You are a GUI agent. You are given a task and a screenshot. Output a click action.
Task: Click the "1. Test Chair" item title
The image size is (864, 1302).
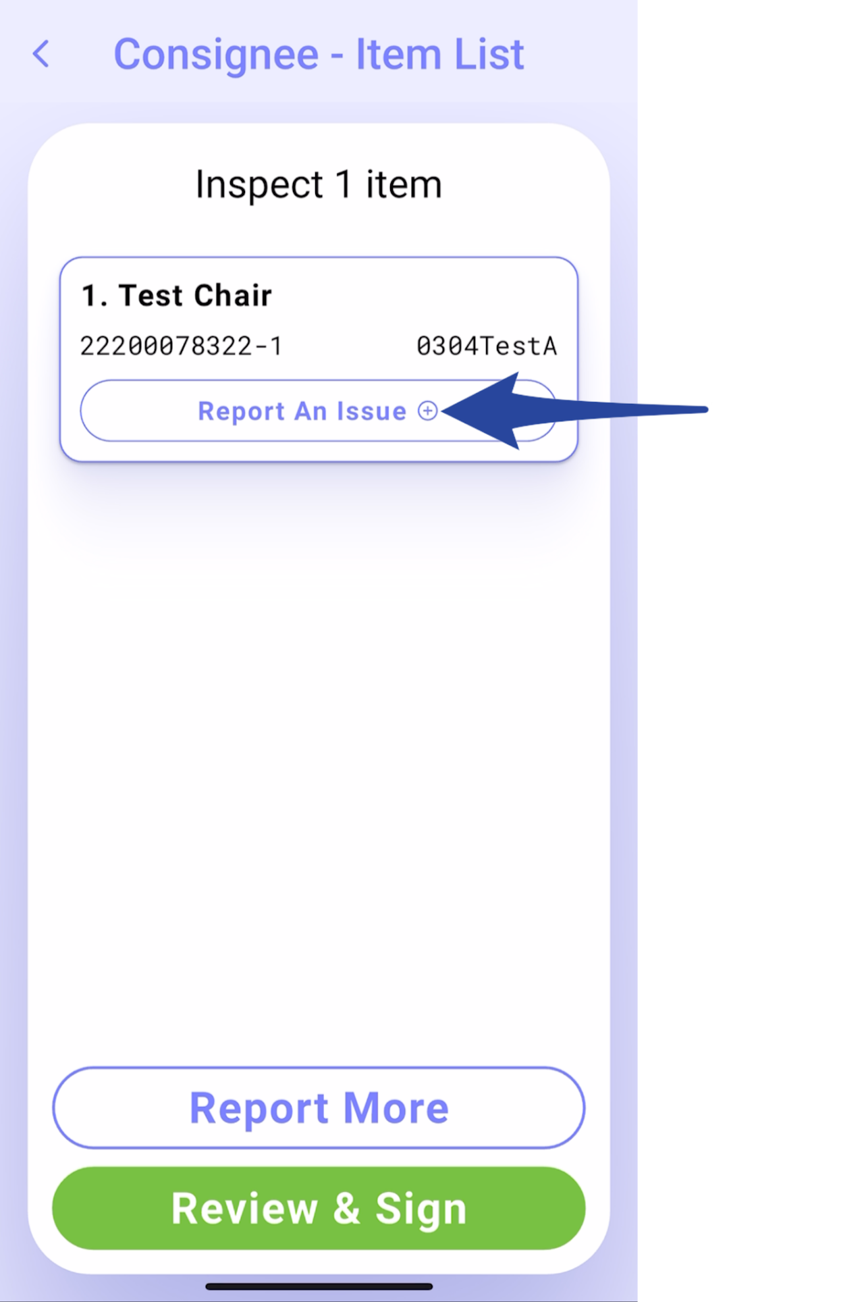(x=177, y=296)
